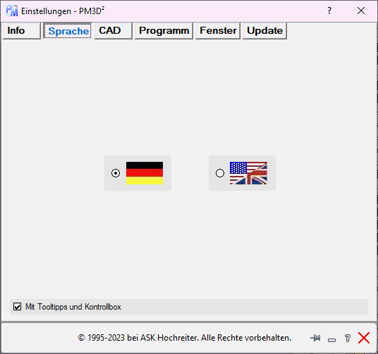Click the PM3D logo in the title bar
Viewport: 378px width, 354px height.
[12, 11]
